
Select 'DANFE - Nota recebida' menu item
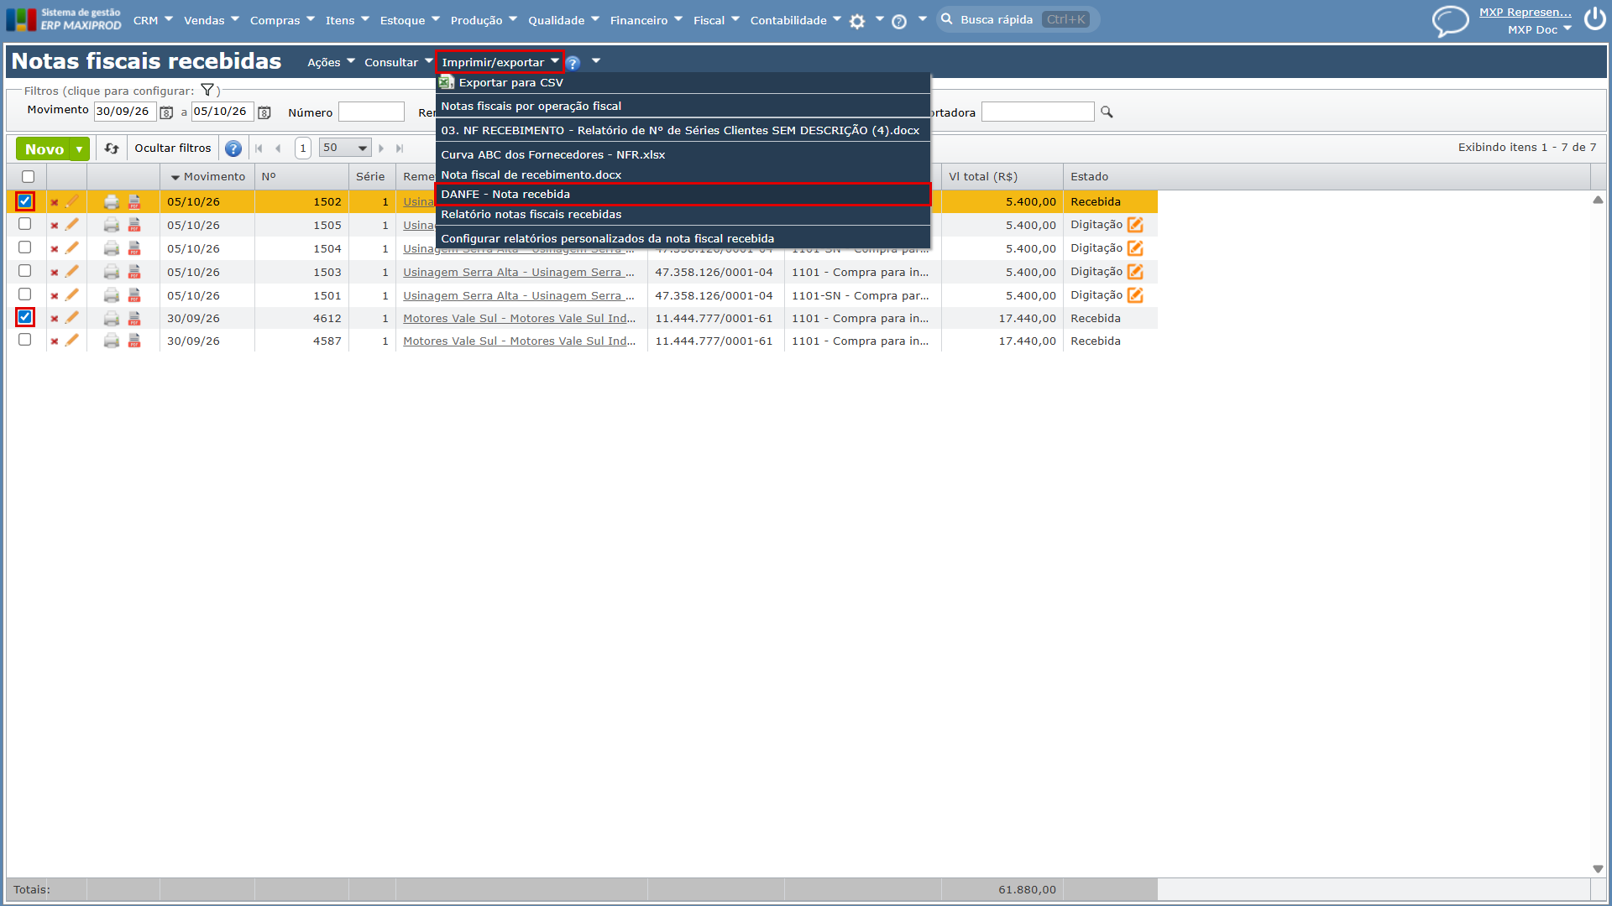tap(683, 195)
